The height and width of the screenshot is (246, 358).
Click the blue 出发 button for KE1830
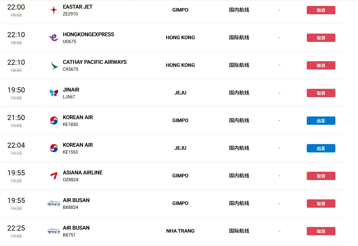(x=321, y=121)
